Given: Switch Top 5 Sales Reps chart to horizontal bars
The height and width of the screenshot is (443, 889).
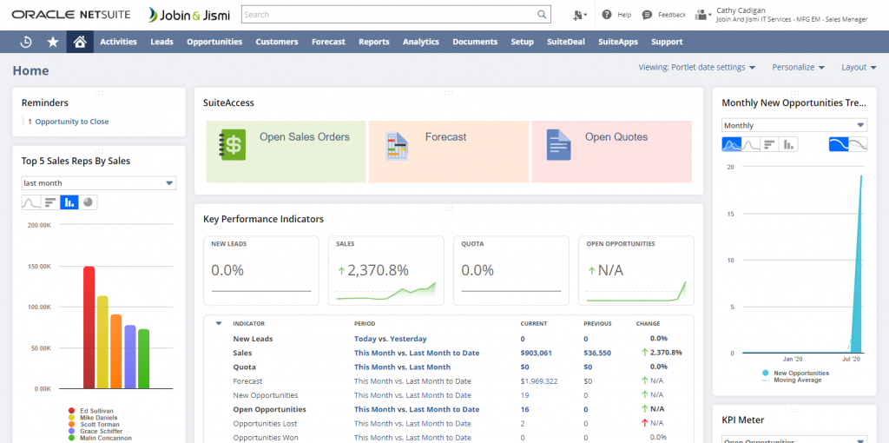Looking at the screenshot, I should (x=50, y=202).
